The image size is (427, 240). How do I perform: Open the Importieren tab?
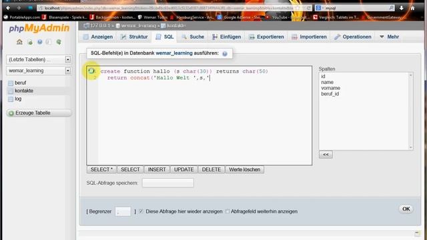[309, 37]
